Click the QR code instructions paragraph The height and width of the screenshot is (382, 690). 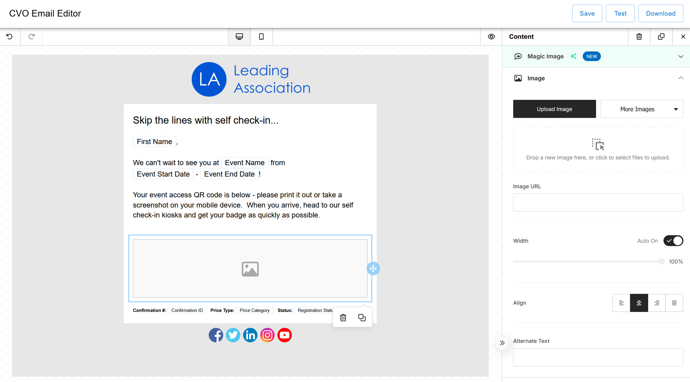coord(243,205)
